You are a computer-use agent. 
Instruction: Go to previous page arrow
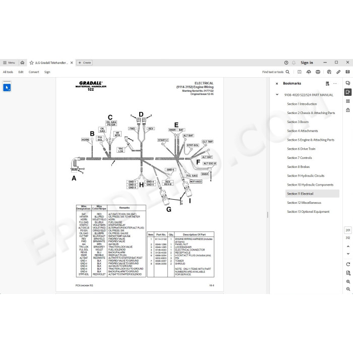(x=348, y=247)
